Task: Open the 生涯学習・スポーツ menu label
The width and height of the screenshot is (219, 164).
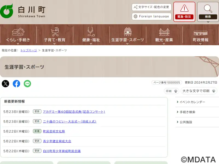Action: coord(128,40)
